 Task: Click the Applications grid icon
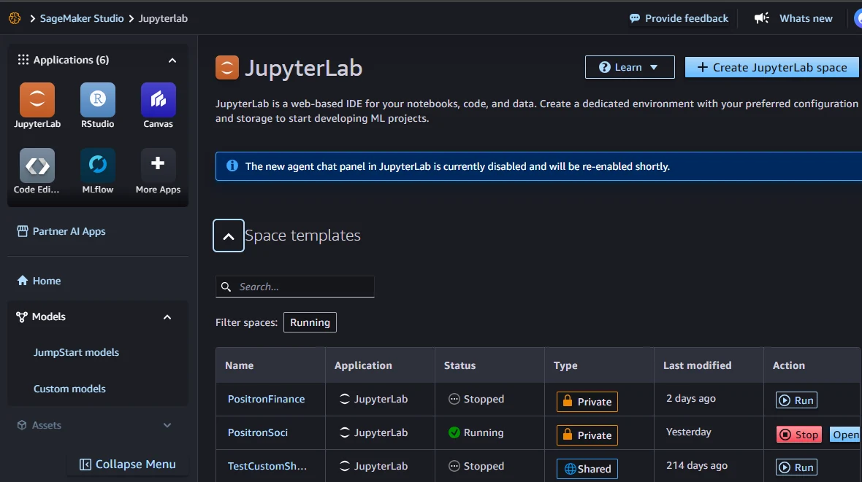23,59
